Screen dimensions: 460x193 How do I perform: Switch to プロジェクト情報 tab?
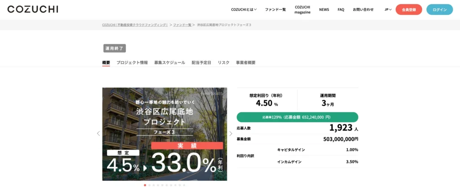(132, 62)
